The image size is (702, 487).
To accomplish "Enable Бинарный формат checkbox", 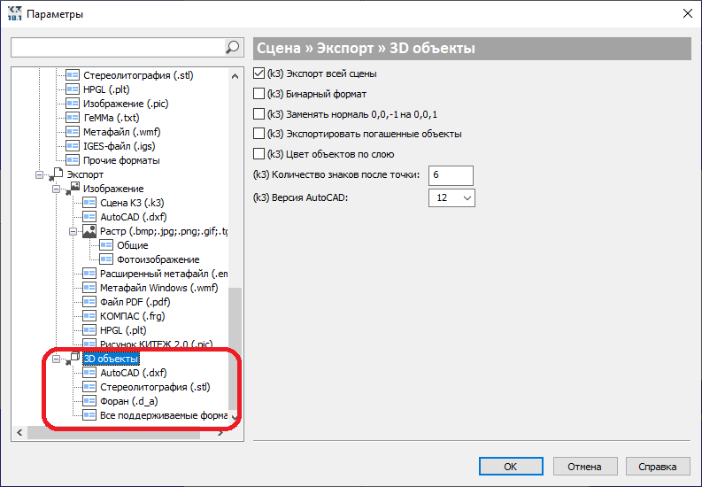I will pyautogui.click(x=258, y=94).
